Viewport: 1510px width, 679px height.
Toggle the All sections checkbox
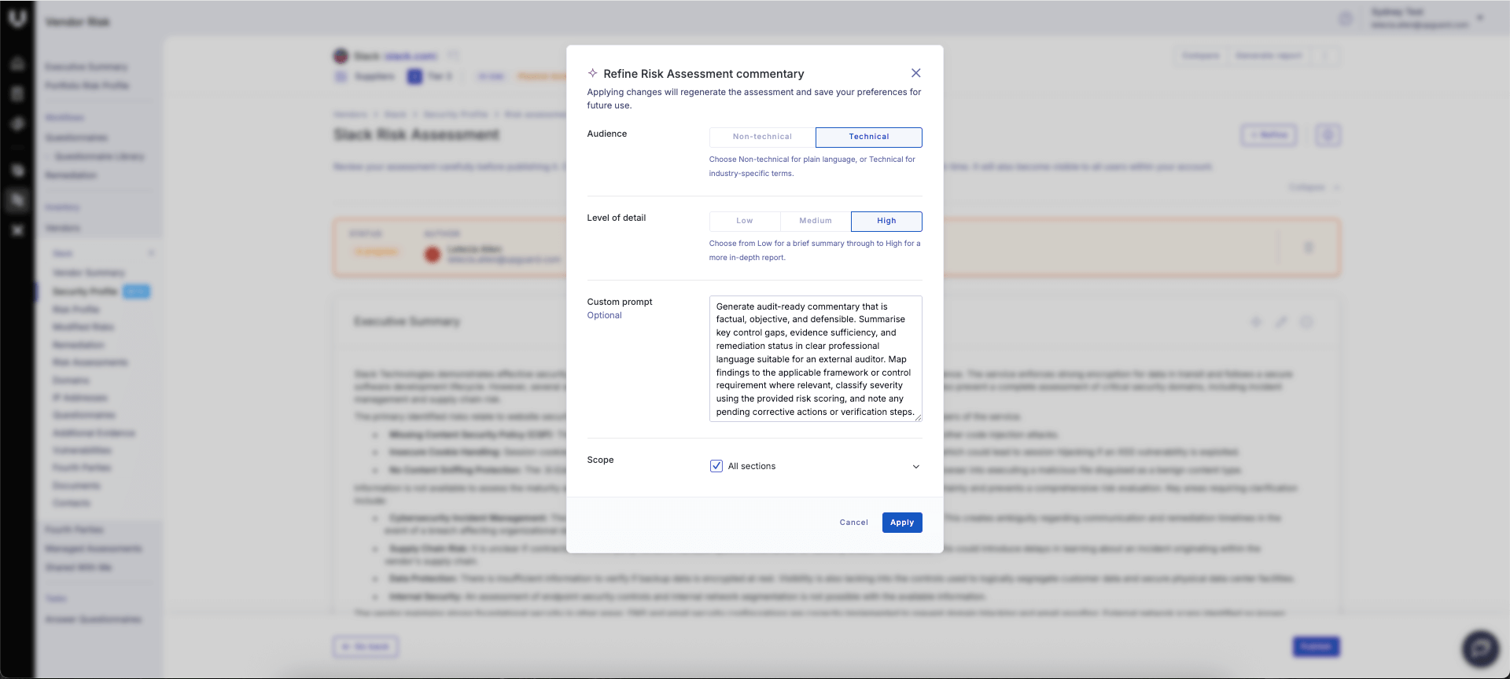tap(716, 466)
